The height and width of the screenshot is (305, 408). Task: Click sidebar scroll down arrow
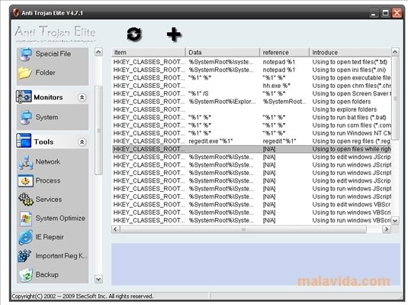pyautogui.click(x=98, y=279)
